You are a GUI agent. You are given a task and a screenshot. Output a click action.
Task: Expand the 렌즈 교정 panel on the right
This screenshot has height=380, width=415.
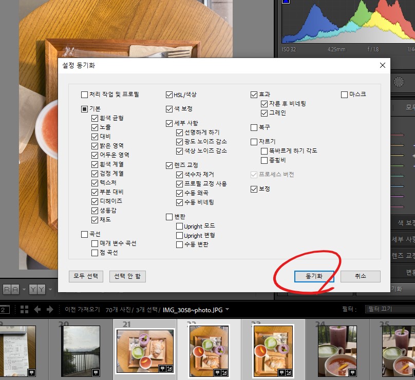[403, 255]
